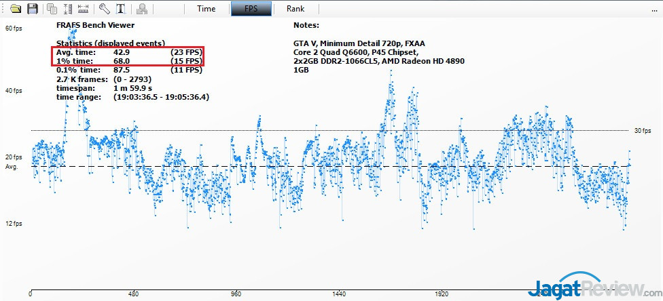Switch to the Time view tab
This screenshot has width=663, height=301.
click(206, 9)
